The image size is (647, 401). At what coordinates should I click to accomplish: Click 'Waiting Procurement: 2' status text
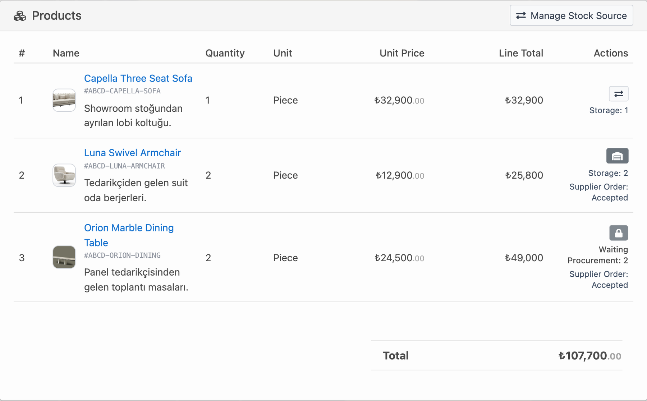[598, 255]
